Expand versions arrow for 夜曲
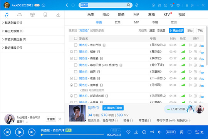 pos(71,78)
